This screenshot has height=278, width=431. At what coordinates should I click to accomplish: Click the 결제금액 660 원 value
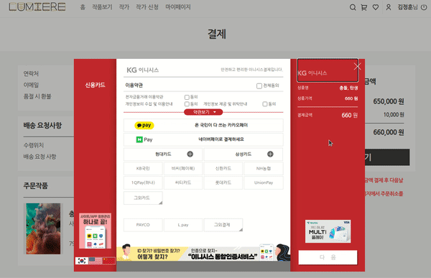349,115
